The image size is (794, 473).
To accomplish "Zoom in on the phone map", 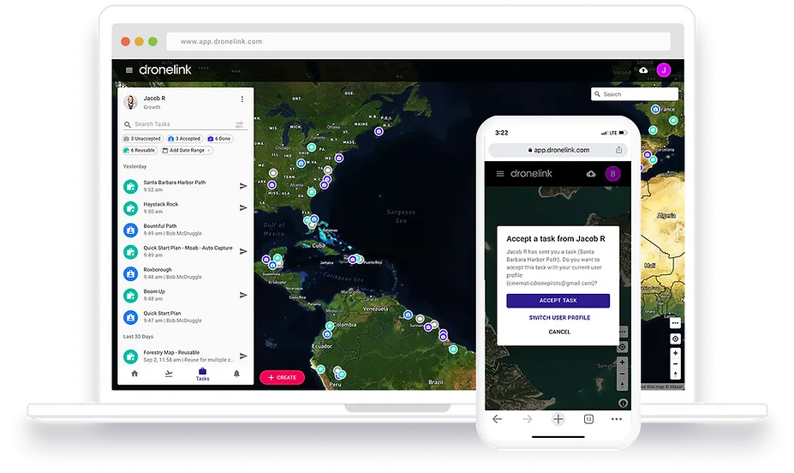I will [623, 362].
